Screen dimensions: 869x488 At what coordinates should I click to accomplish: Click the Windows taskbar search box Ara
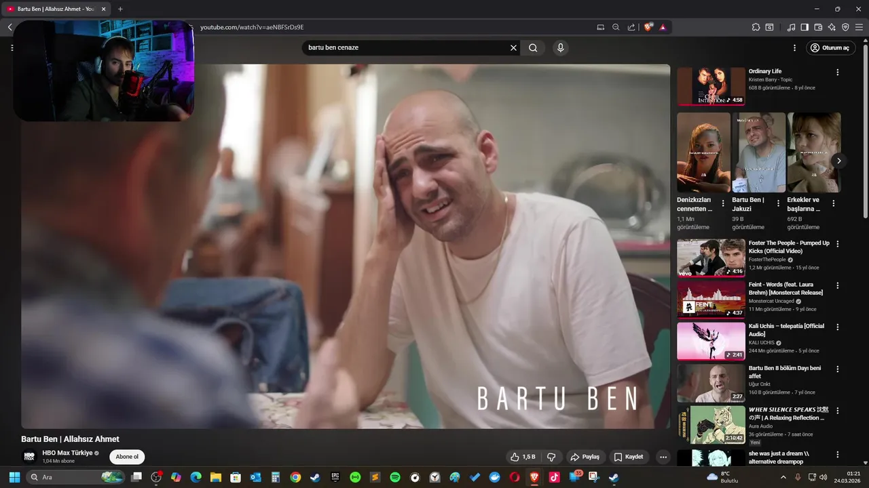click(75, 477)
